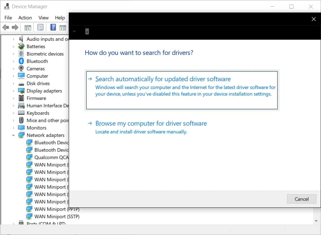
Task: Open the Action menu
Action: pyautogui.click(x=25, y=18)
